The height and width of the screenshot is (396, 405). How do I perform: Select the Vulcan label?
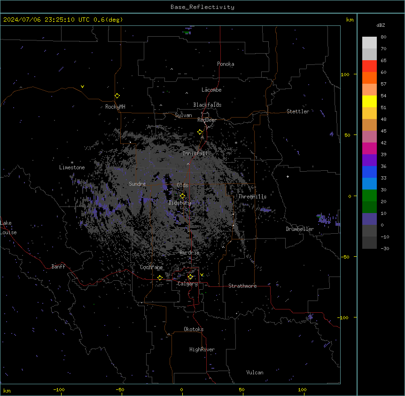[x=255, y=372]
